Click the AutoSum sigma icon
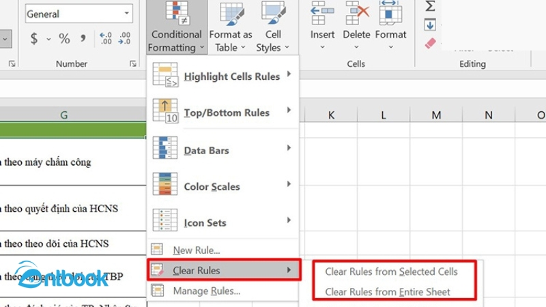The image size is (546, 307). (431, 6)
